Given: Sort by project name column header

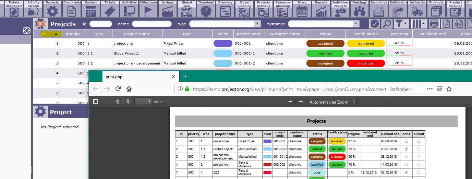Looking at the screenshot, I should pos(137,34).
